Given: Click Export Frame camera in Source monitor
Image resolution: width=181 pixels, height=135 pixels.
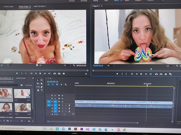Looking at the screenshot, I should pos(64,74).
